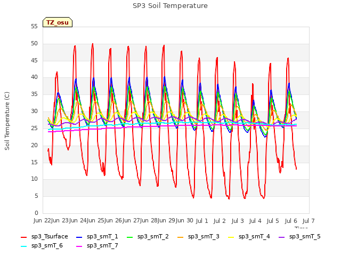
Task: Toggle the sp3_smT_2 legend entry
Action: pyautogui.click(x=148, y=237)
